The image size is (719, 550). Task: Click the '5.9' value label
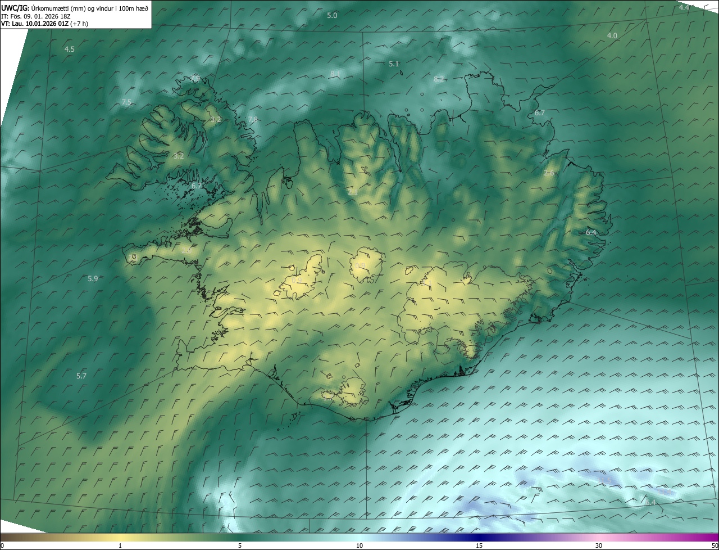(93, 279)
